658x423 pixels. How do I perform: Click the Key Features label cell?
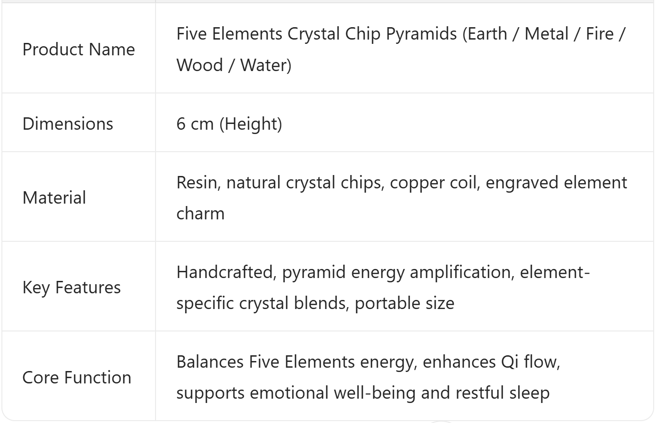[x=72, y=288]
